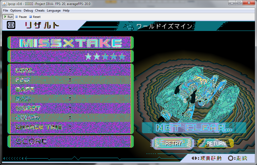Click the リザルト heading text
257x165 pixels.
tap(42, 25)
